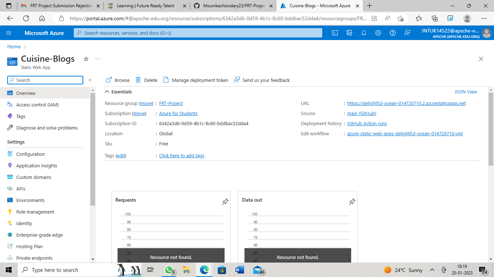Switch to the GitHub FRT-Project tab
Screen dimensions: 494x277
(x=235, y=6)
